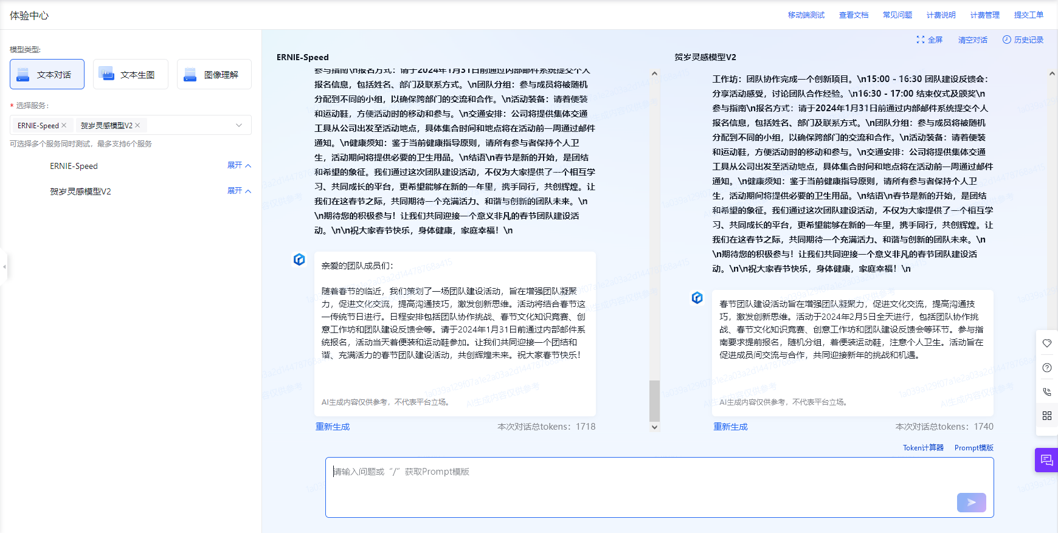The image size is (1058, 533).
Task: Collapse the left sidebar panel handle
Action: 4,266
